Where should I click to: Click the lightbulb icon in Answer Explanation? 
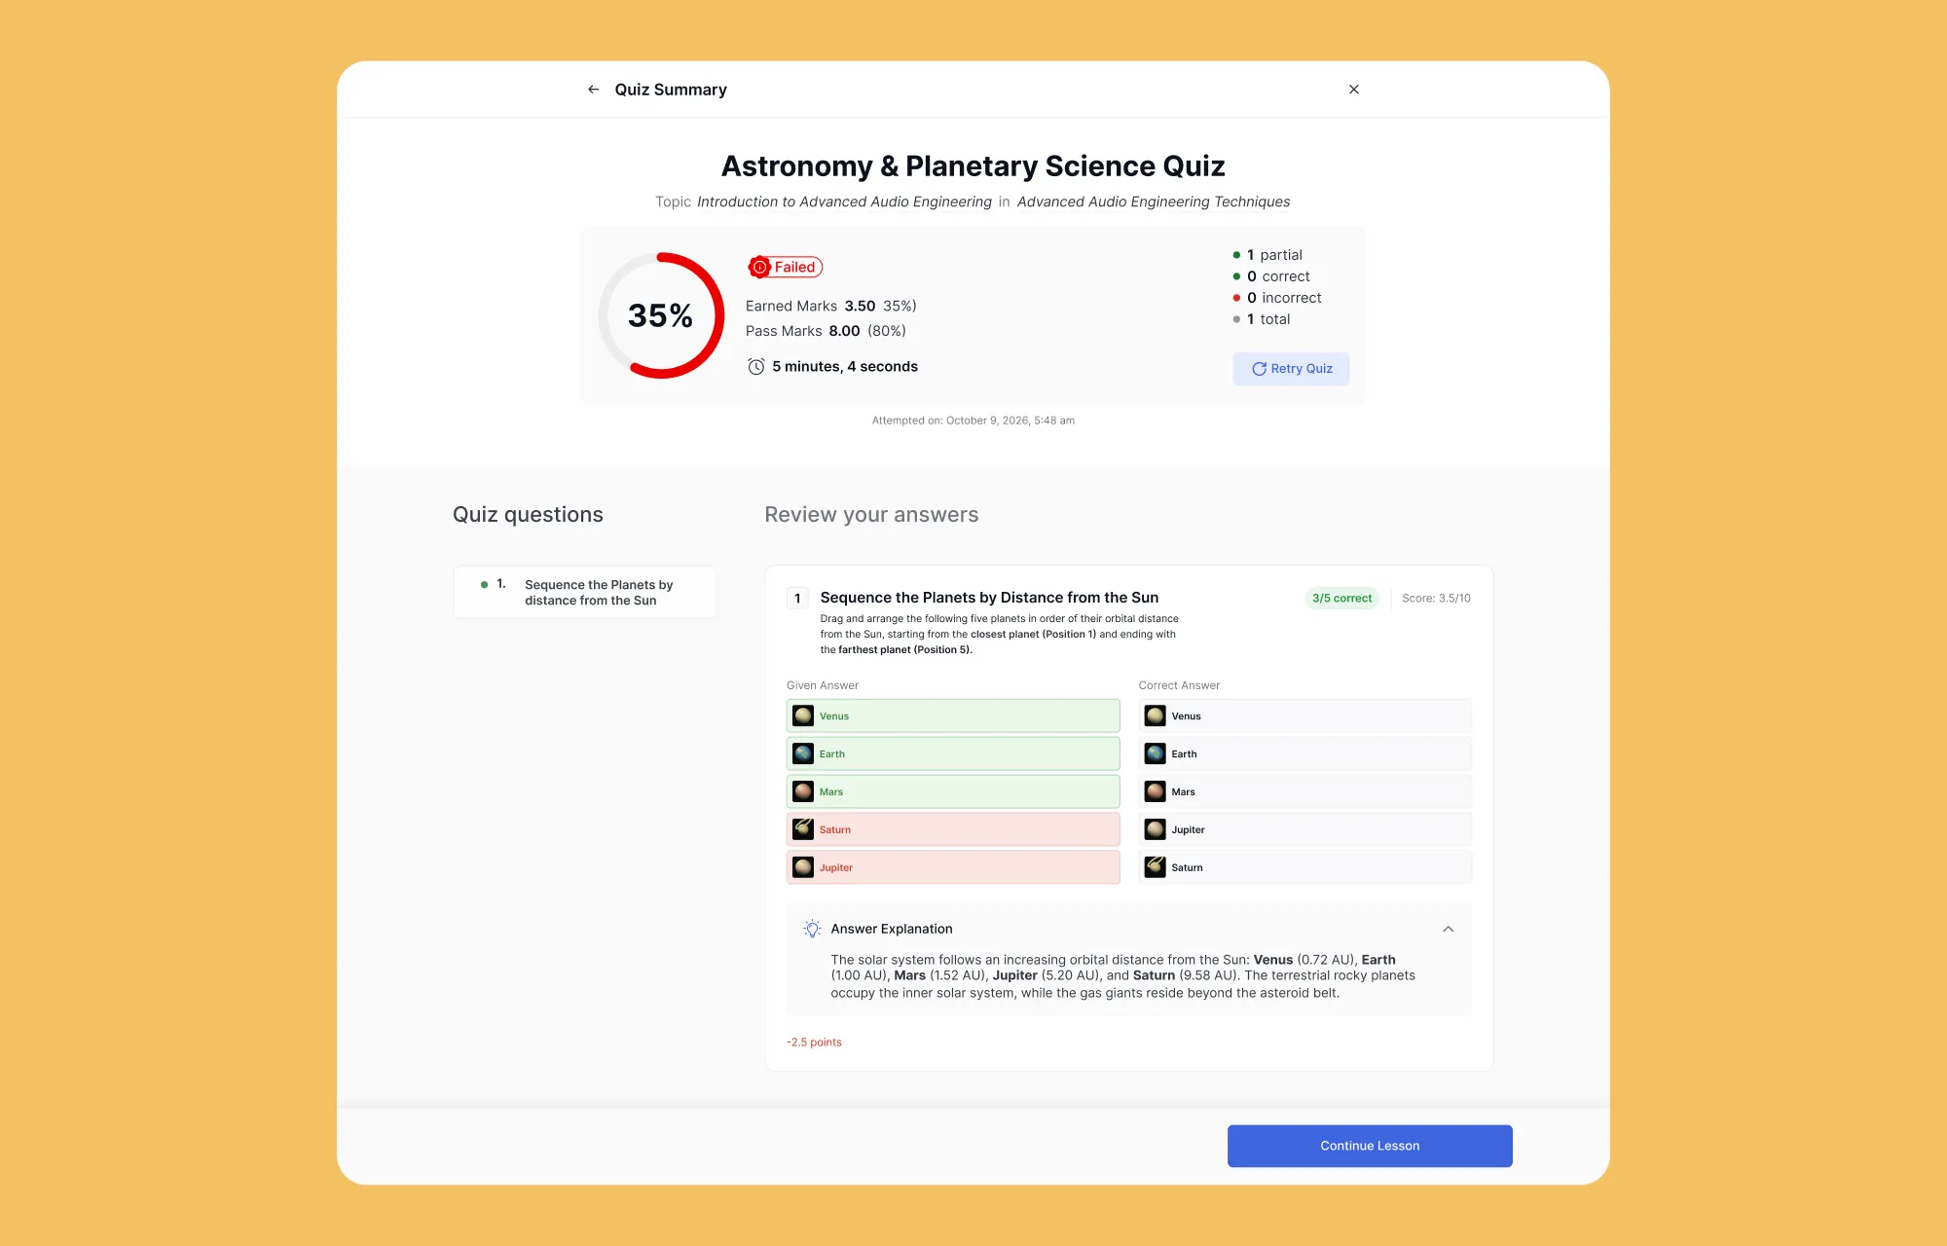pyautogui.click(x=812, y=929)
